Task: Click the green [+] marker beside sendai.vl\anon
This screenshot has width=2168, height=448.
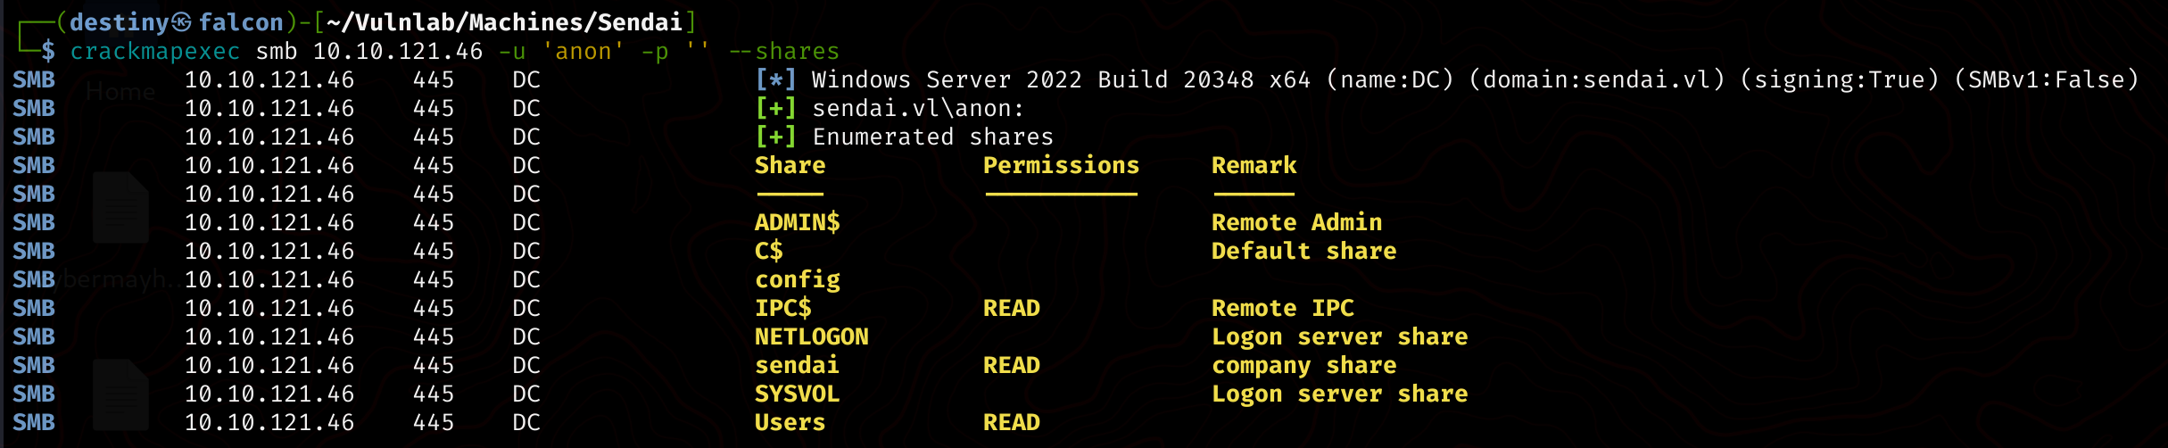Action: click(774, 108)
